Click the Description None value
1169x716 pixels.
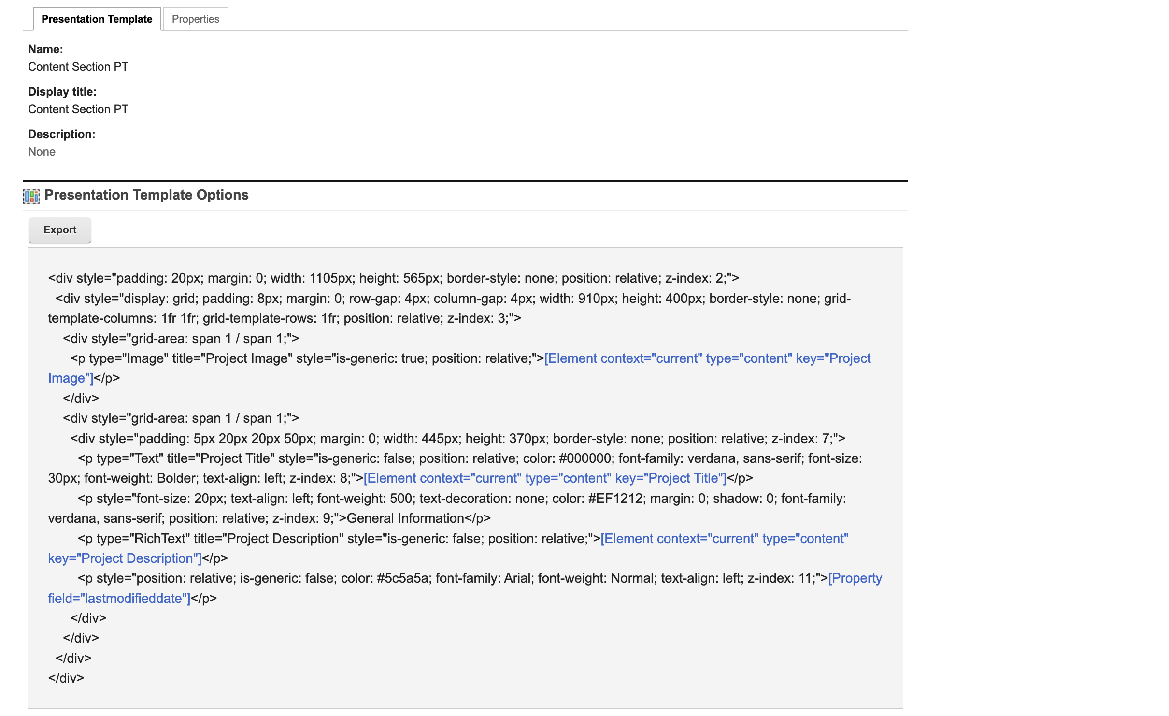42,152
